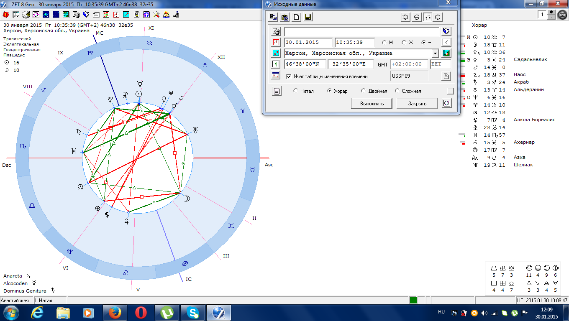Click the spinner arrows beside the 1 box
Screen dimensions: 569x321
click(551, 15)
